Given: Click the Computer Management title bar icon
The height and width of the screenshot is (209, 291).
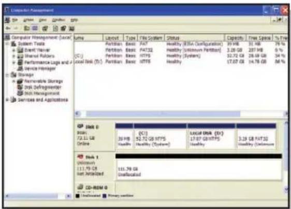Looking at the screenshot, I should click(x=7, y=10).
